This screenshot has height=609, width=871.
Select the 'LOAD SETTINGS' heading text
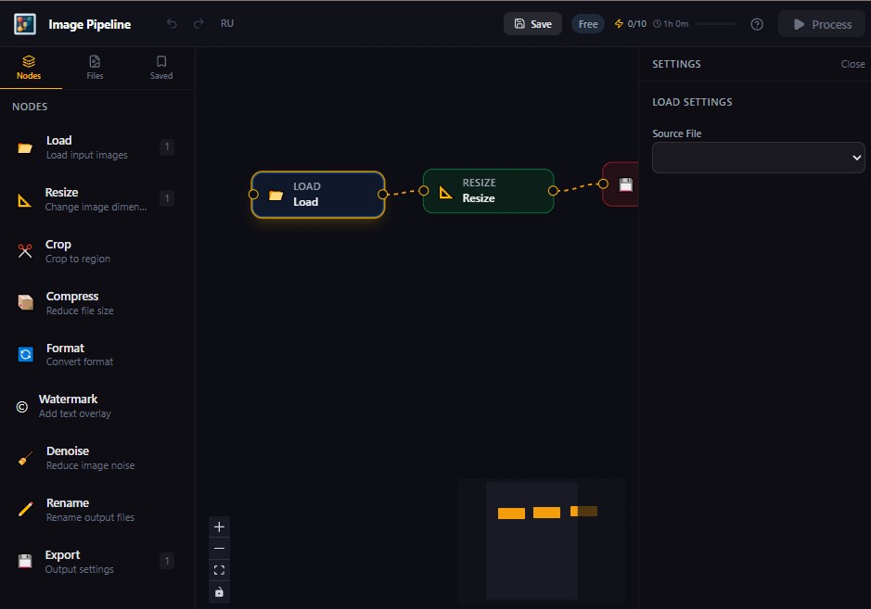coord(692,102)
